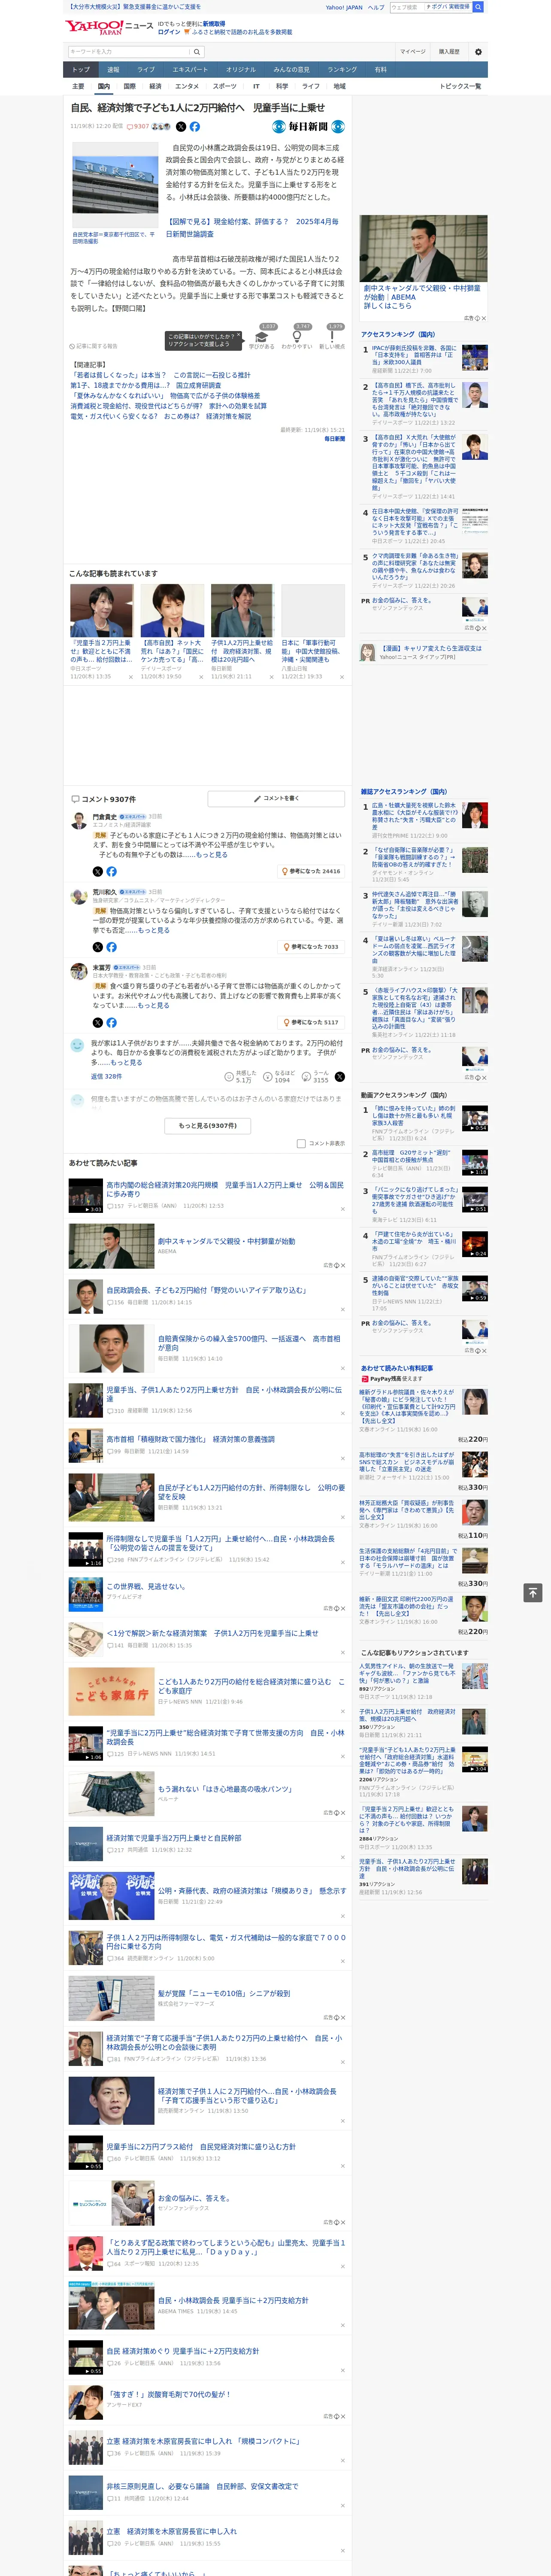Play the 3:03 video thumbnail
This screenshot has width=551, height=2576.
pyautogui.click(x=86, y=1195)
